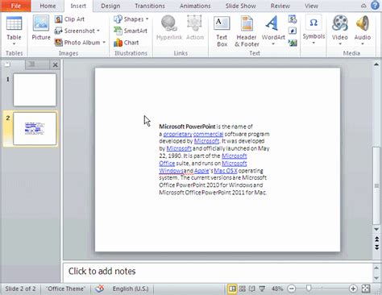Screen dimensions: 382x295
Task: Switch to the Review tab
Action: (280, 6)
